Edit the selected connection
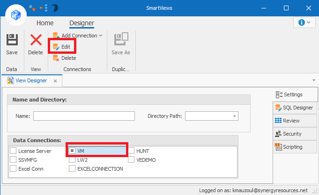The height and width of the screenshot is (195, 319). 62,47
